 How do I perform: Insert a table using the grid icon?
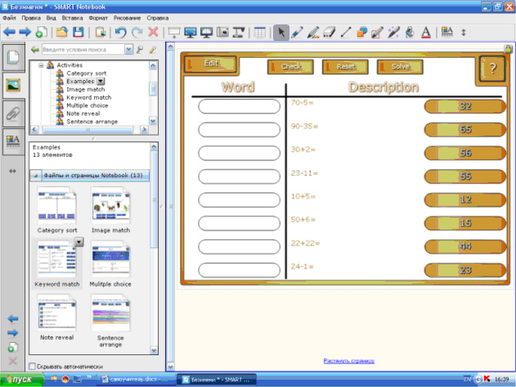pos(260,32)
